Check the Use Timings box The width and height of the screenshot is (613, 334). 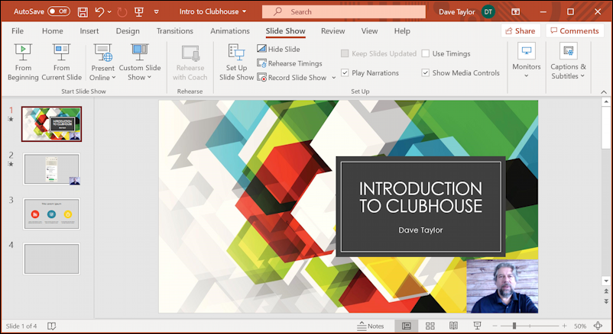[x=426, y=53]
